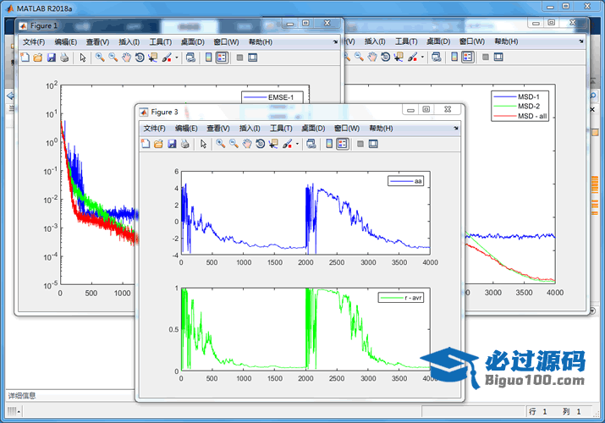The image size is (605, 423).
Task: Select the Pan hand tool in Figure 3
Action: tap(246, 144)
